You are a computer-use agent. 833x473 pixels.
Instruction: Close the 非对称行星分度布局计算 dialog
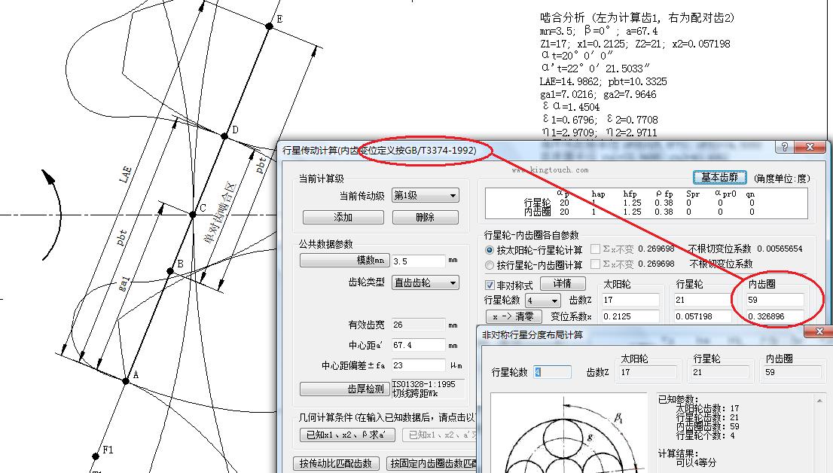point(819,331)
